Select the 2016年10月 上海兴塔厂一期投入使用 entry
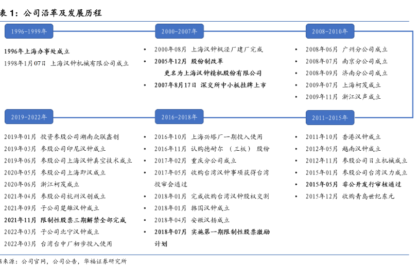The image size is (419, 265). coord(208,137)
